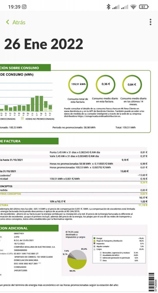
Task: Tap the 500004080093 number
Action: click(x=20, y=250)
